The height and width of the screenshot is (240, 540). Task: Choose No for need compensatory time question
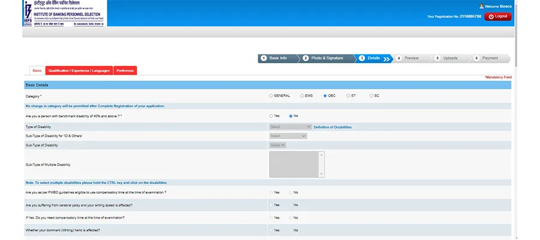click(290, 218)
